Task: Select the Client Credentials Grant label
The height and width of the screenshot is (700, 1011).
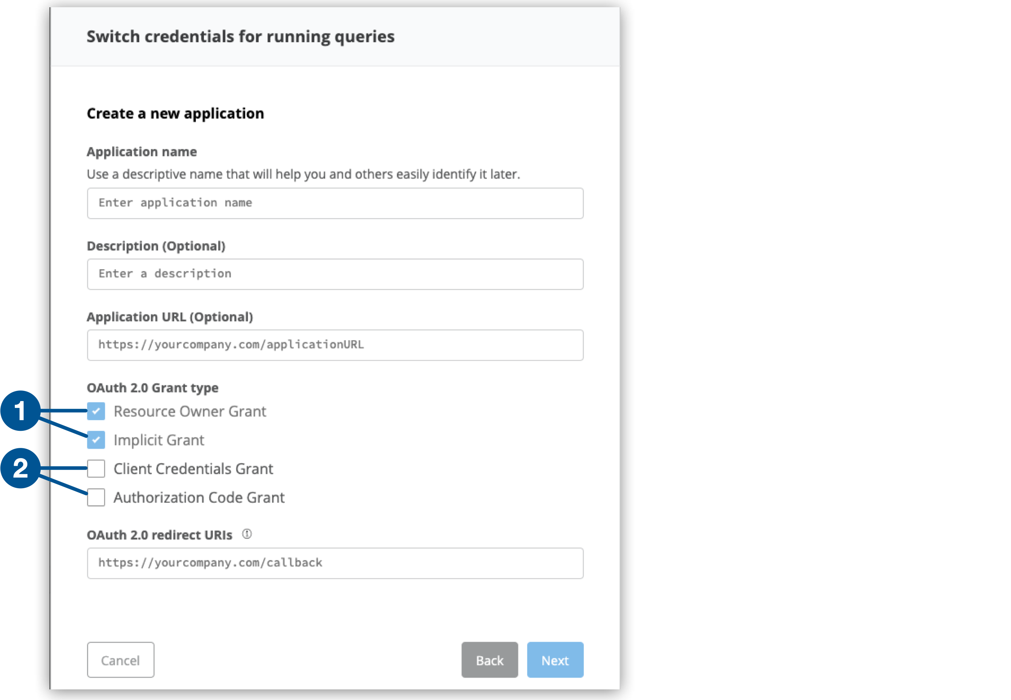Action: tap(193, 469)
